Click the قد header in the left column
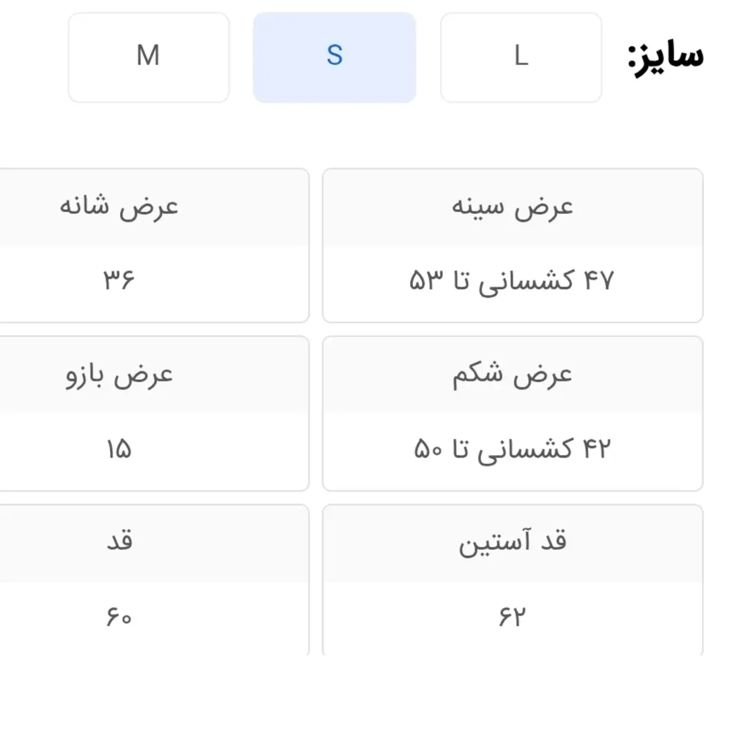 pyautogui.click(x=120, y=542)
